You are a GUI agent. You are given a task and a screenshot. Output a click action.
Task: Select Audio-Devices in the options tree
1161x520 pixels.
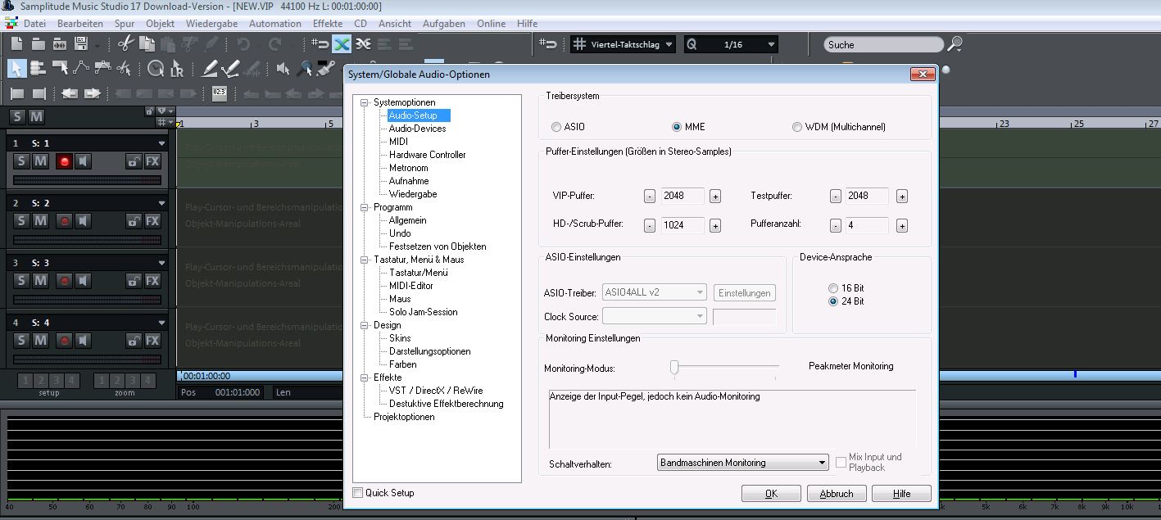(x=417, y=129)
